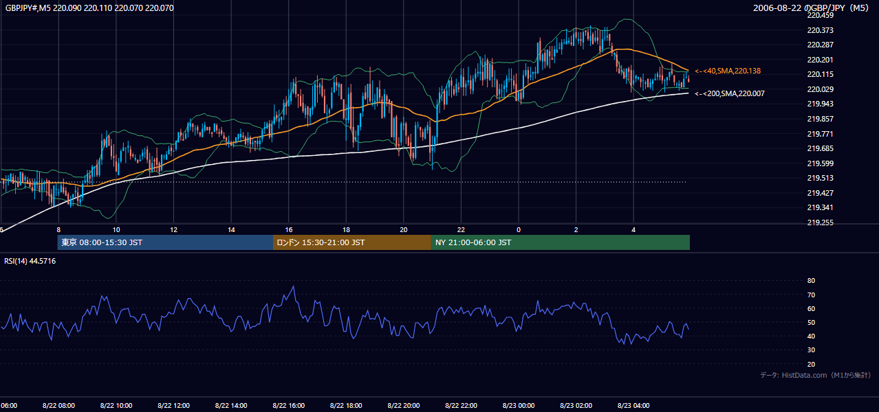Click the HistData.com data credit text
The height and width of the screenshot is (412, 879).
tap(816, 375)
